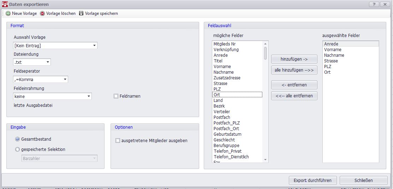
Task: Click the Vorlage speichern floppy disk icon
Action: click(x=81, y=13)
